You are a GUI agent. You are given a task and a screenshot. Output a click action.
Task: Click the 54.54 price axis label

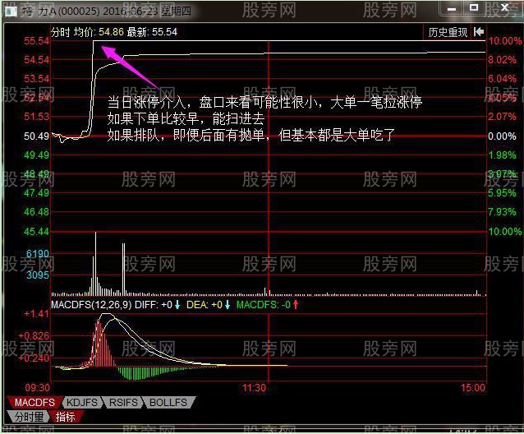(36, 60)
